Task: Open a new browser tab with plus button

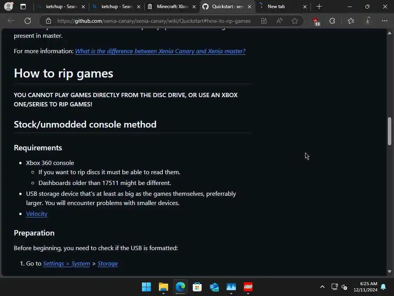Action: pos(319,7)
